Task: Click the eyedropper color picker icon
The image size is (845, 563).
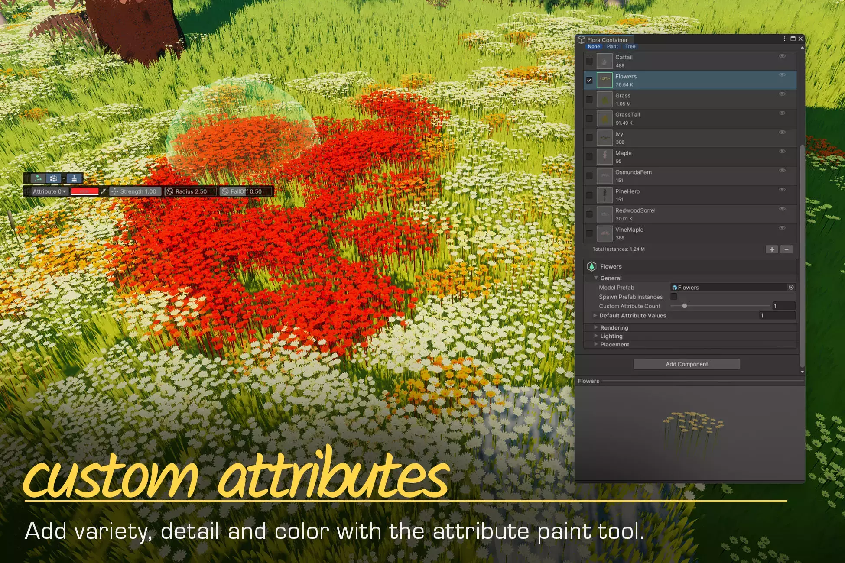Action: pos(104,191)
